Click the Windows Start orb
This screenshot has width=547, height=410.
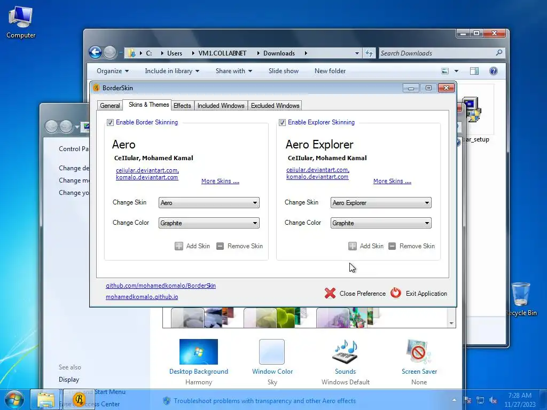[x=14, y=400]
